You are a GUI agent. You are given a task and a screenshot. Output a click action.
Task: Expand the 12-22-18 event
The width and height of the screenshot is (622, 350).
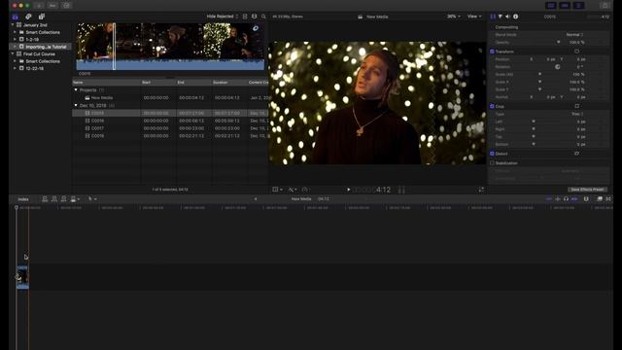tap(16, 68)
